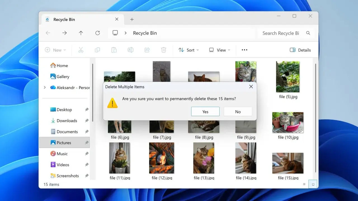
Task: Click Recycle Bin in the address bar
Action: point(145,33)
